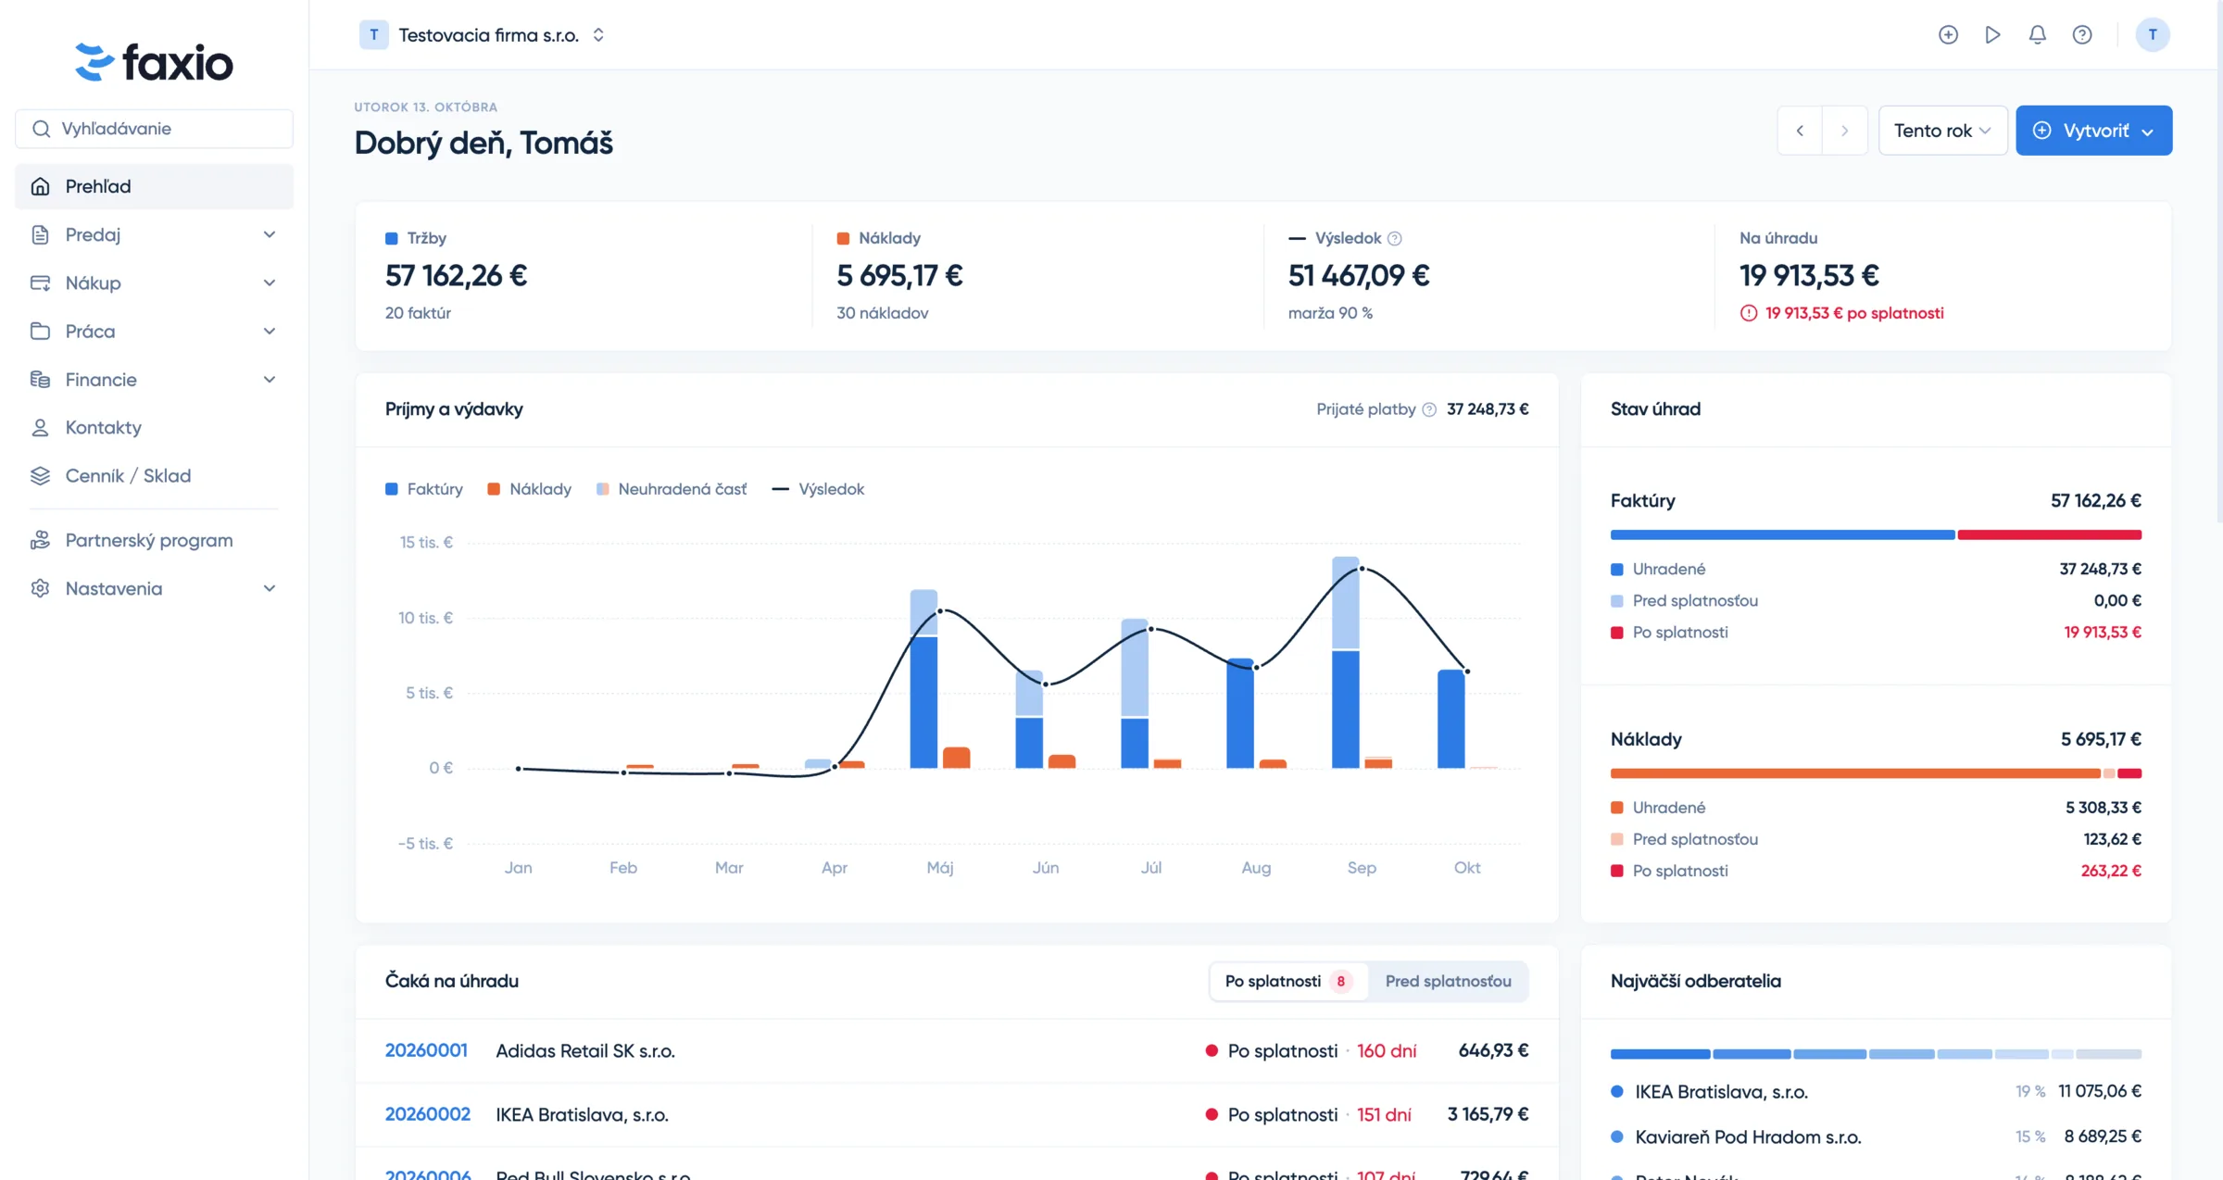Toggle Faktúry series in chart legend
Viewport: 2223px width, 1180px height.
click(424, 489)
